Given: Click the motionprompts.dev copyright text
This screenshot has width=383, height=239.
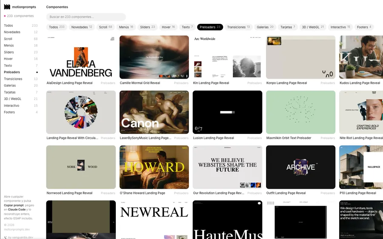Looking at the screenshot, I should coord(17,230).
